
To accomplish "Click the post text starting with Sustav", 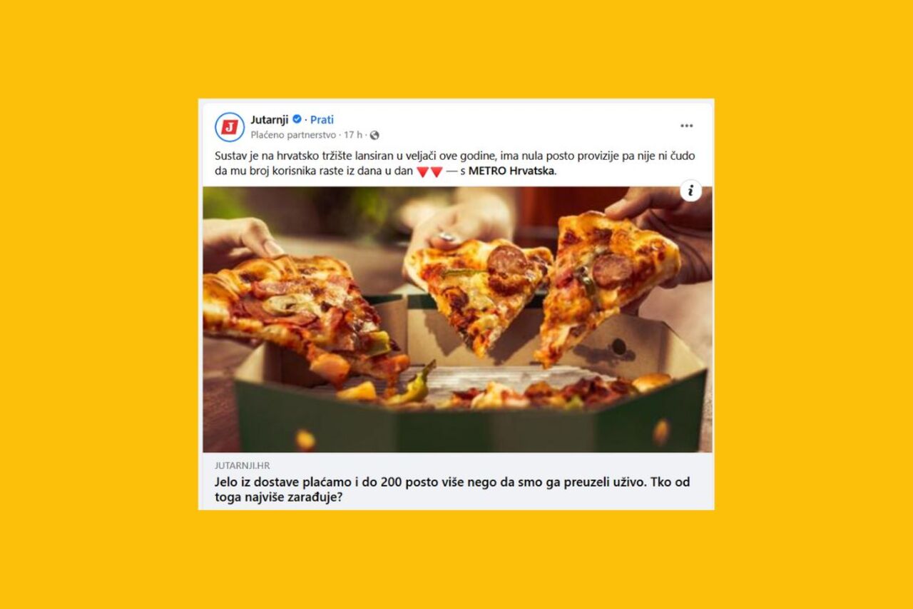I will 455,163.
